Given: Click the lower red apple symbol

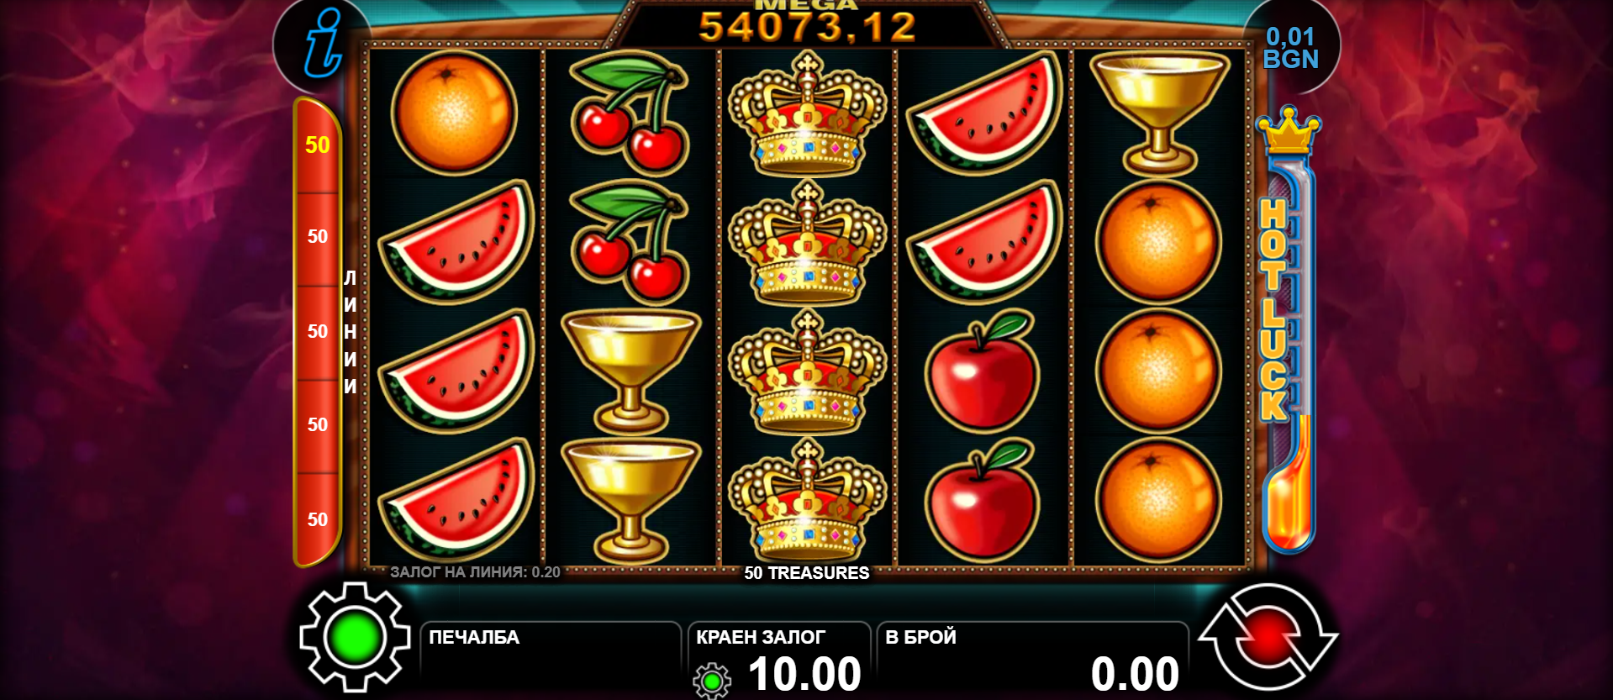Looking at the screenshot, I should coord(982,502).
